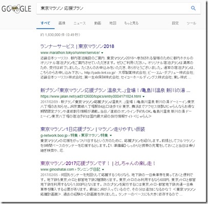This screenshot has height=204, width=208.
Task: Click the result count 約 1,830,000 件 text
Action: [60, 35]
